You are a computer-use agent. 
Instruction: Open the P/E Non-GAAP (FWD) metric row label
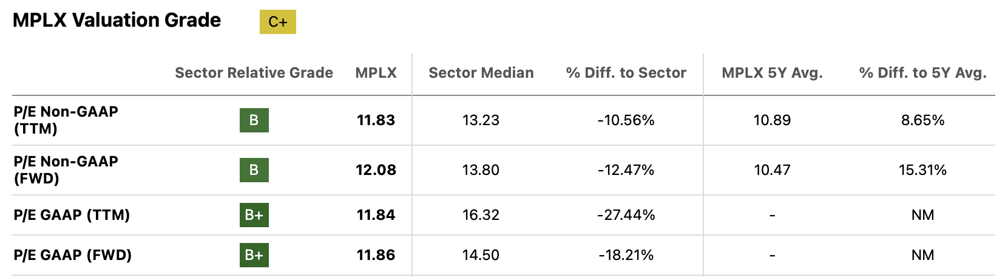coord(66,170)
